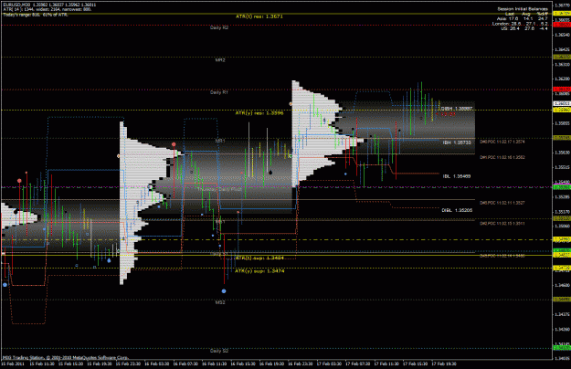
Task: Click the MetaQuotes Software Corp. copyright text
Action: pyautogui.click(x=66, y=358)
